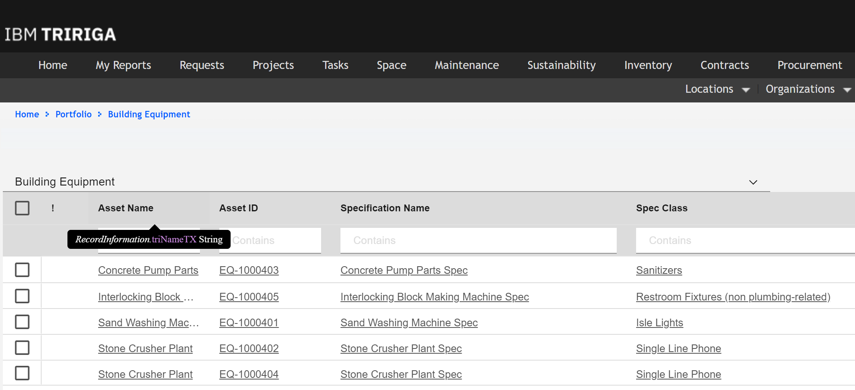Viewport: 855px width, 390px height.
Task: Focus the Asset ID Contains filter field
Action: (x=270, y=240)
